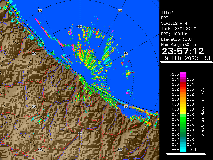The height and width of the screenshot is (160, 213).
Task: Click the magenta >1.5 legend color swatch
Action: (183, 74)
